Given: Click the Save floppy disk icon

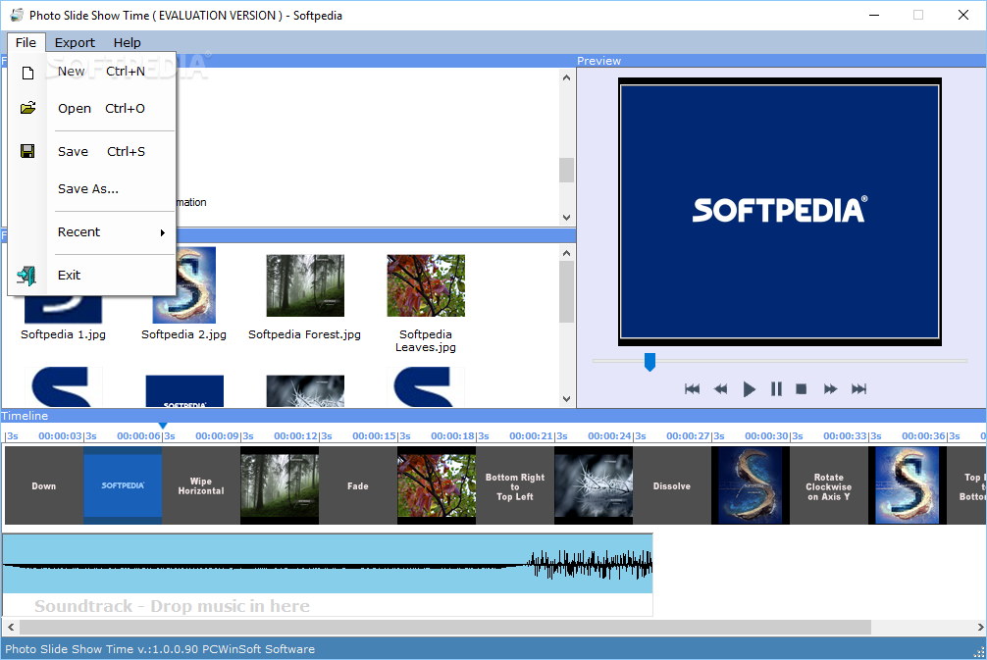Looking at the screenshot, I should (x=27, y=151).
